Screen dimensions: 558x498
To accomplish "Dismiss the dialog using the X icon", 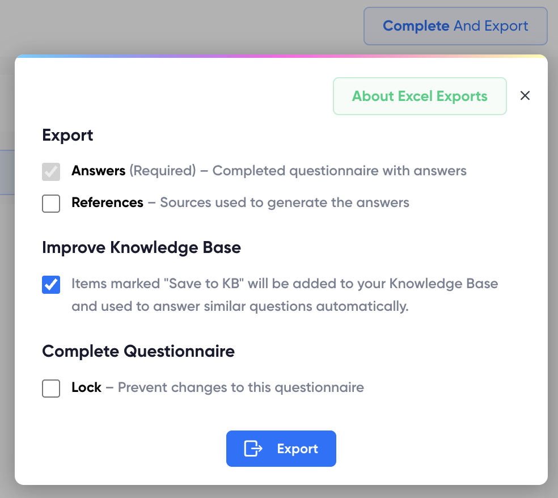I will click(525, 96).
